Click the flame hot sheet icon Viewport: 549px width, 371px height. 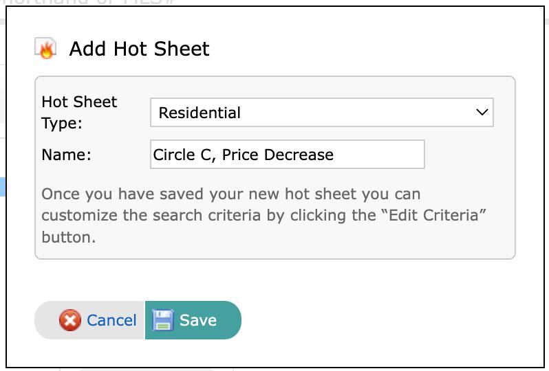pos(45,49)
